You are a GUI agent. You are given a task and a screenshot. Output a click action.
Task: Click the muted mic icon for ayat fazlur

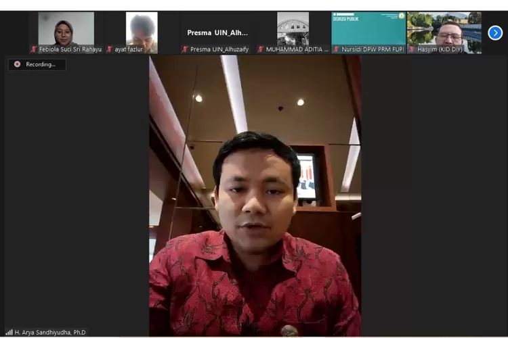click(110, 49)
